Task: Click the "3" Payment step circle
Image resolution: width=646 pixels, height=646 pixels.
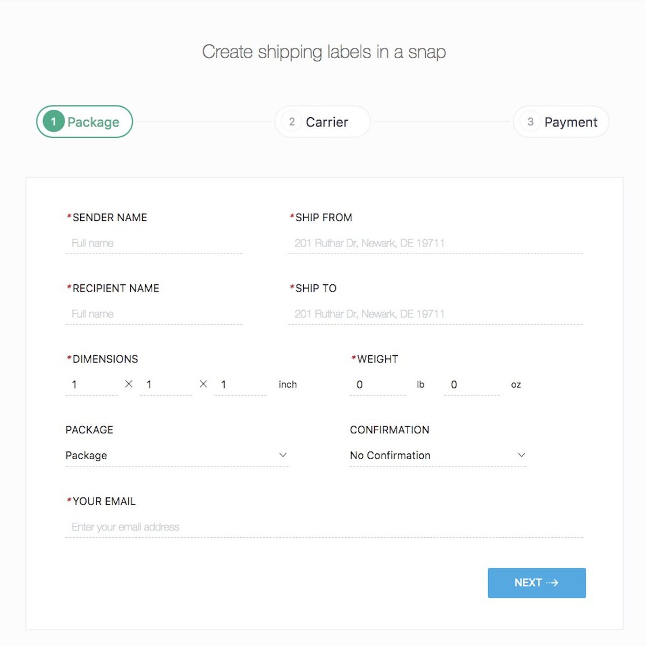Action: pyautogui.click(x=530, y=122)
